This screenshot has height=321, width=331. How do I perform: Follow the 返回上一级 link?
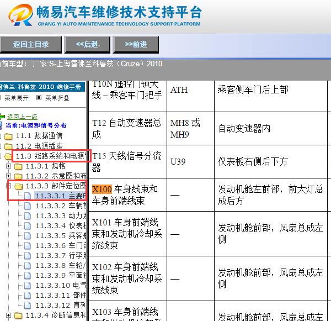pyautogui.click(x=22, y=117)
